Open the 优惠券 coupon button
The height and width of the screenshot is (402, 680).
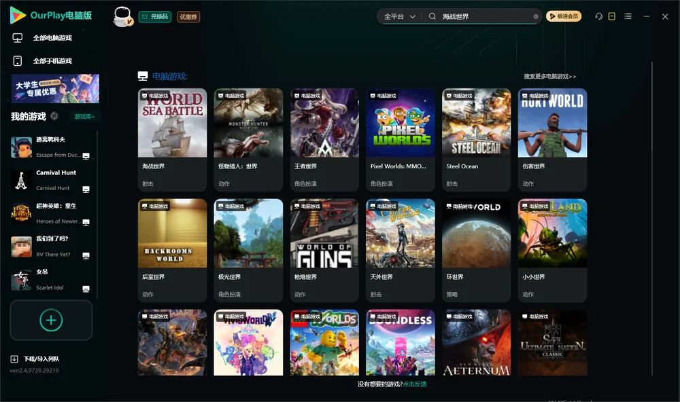tap(188, 16)
